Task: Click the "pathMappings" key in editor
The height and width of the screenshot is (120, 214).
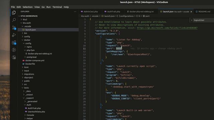Action: coord(115,51)
